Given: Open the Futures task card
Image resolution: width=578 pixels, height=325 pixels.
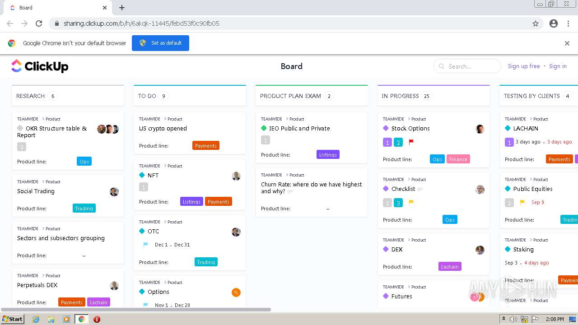Looking at the screenshot, I should (x=433, y=294).
